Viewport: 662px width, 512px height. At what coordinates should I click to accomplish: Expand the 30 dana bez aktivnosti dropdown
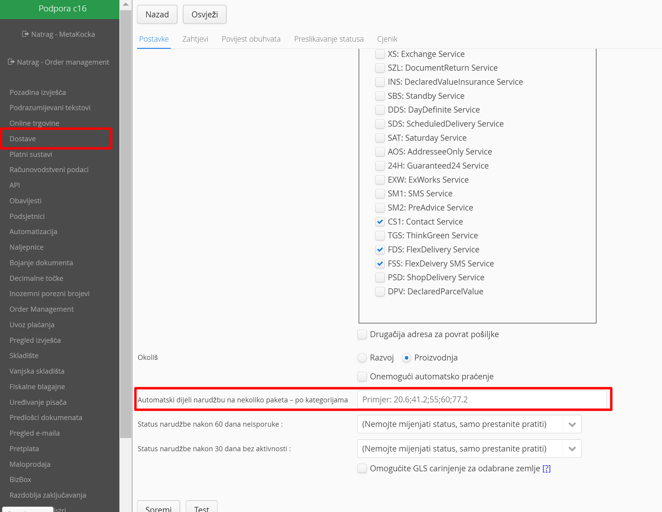(572, 449)
